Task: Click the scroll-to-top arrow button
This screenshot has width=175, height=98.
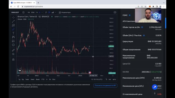Action: (x=155, y=94)
